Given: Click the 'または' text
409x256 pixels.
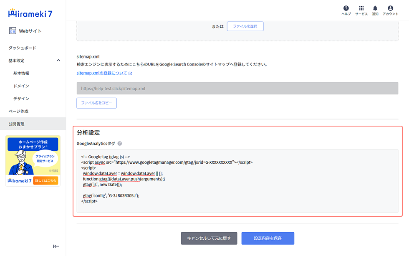Looking at the screenshot, I should (x=218, y=26).
